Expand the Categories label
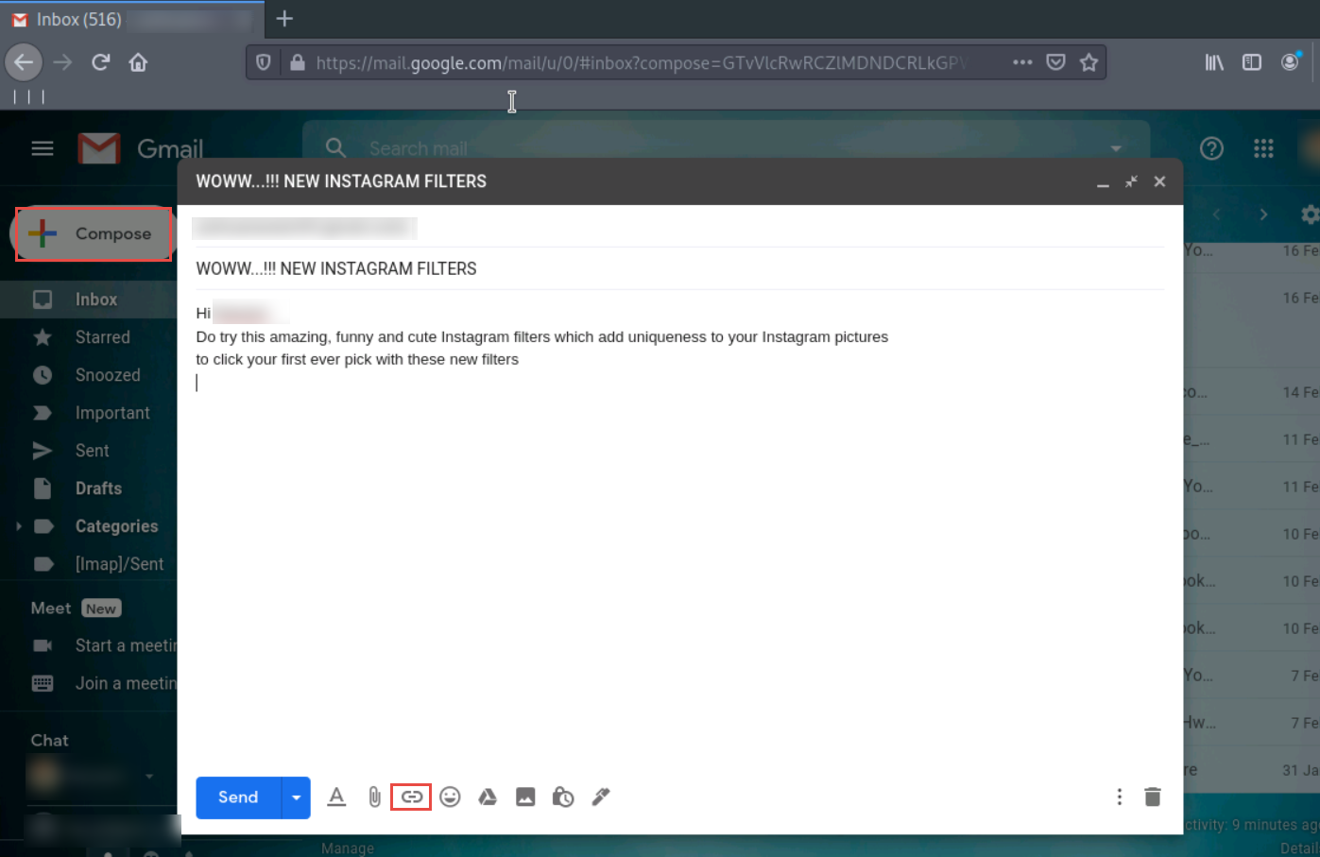 tap(18, 526)
